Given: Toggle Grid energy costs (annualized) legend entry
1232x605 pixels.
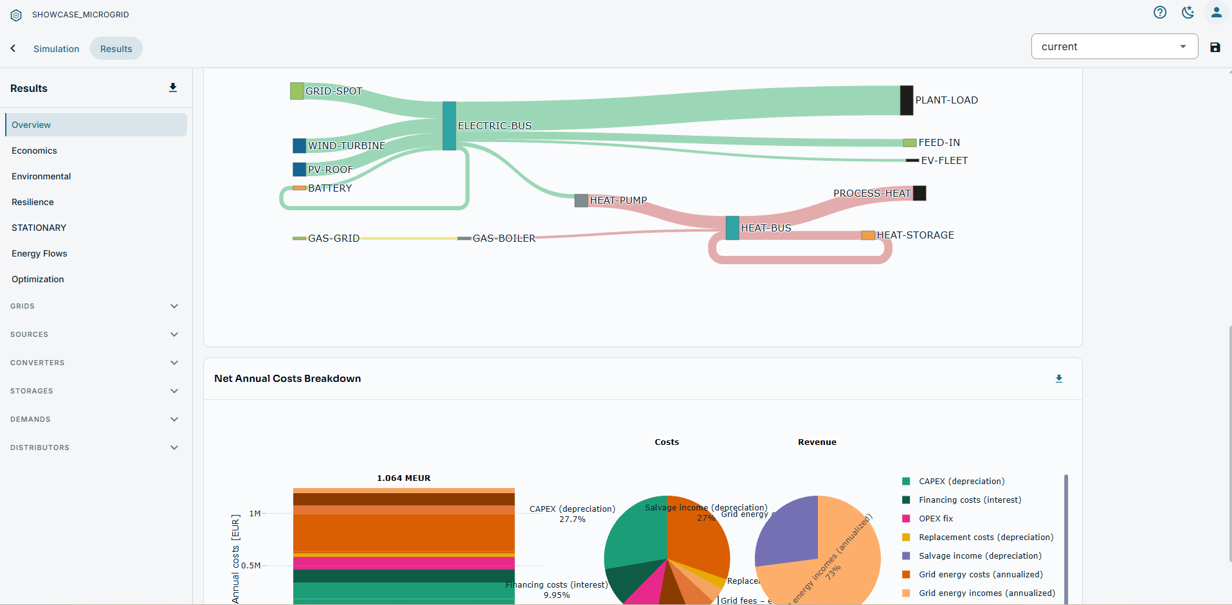Looking at the screenshot, I should (973, 574).
